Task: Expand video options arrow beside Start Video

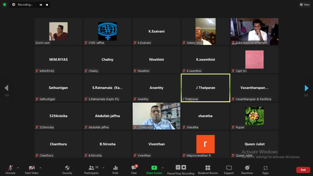Action: (x=40, y=168)
